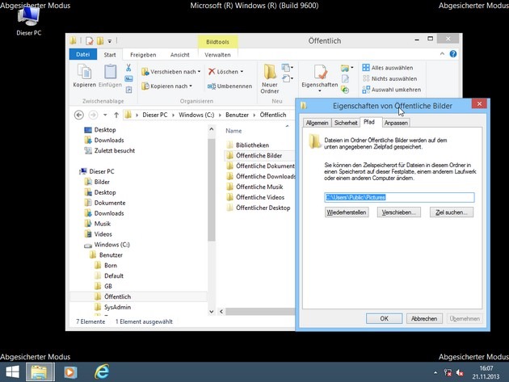Click the Kopieren (copy) icon in ribbon

(84, 72)
